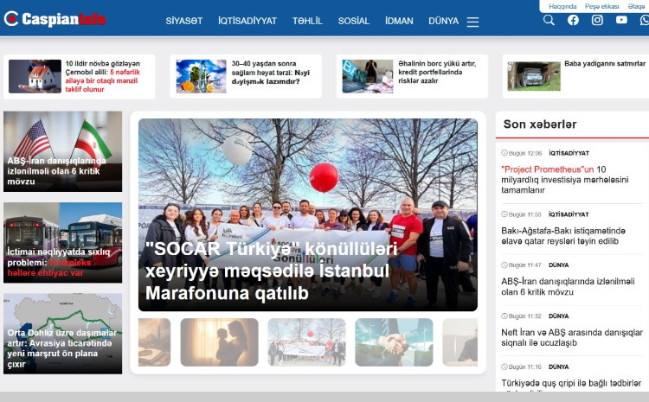Switch to the TƏHLİL section
Image resolution: width=649 pixels, height=402 pixels.
coord(306,22)
